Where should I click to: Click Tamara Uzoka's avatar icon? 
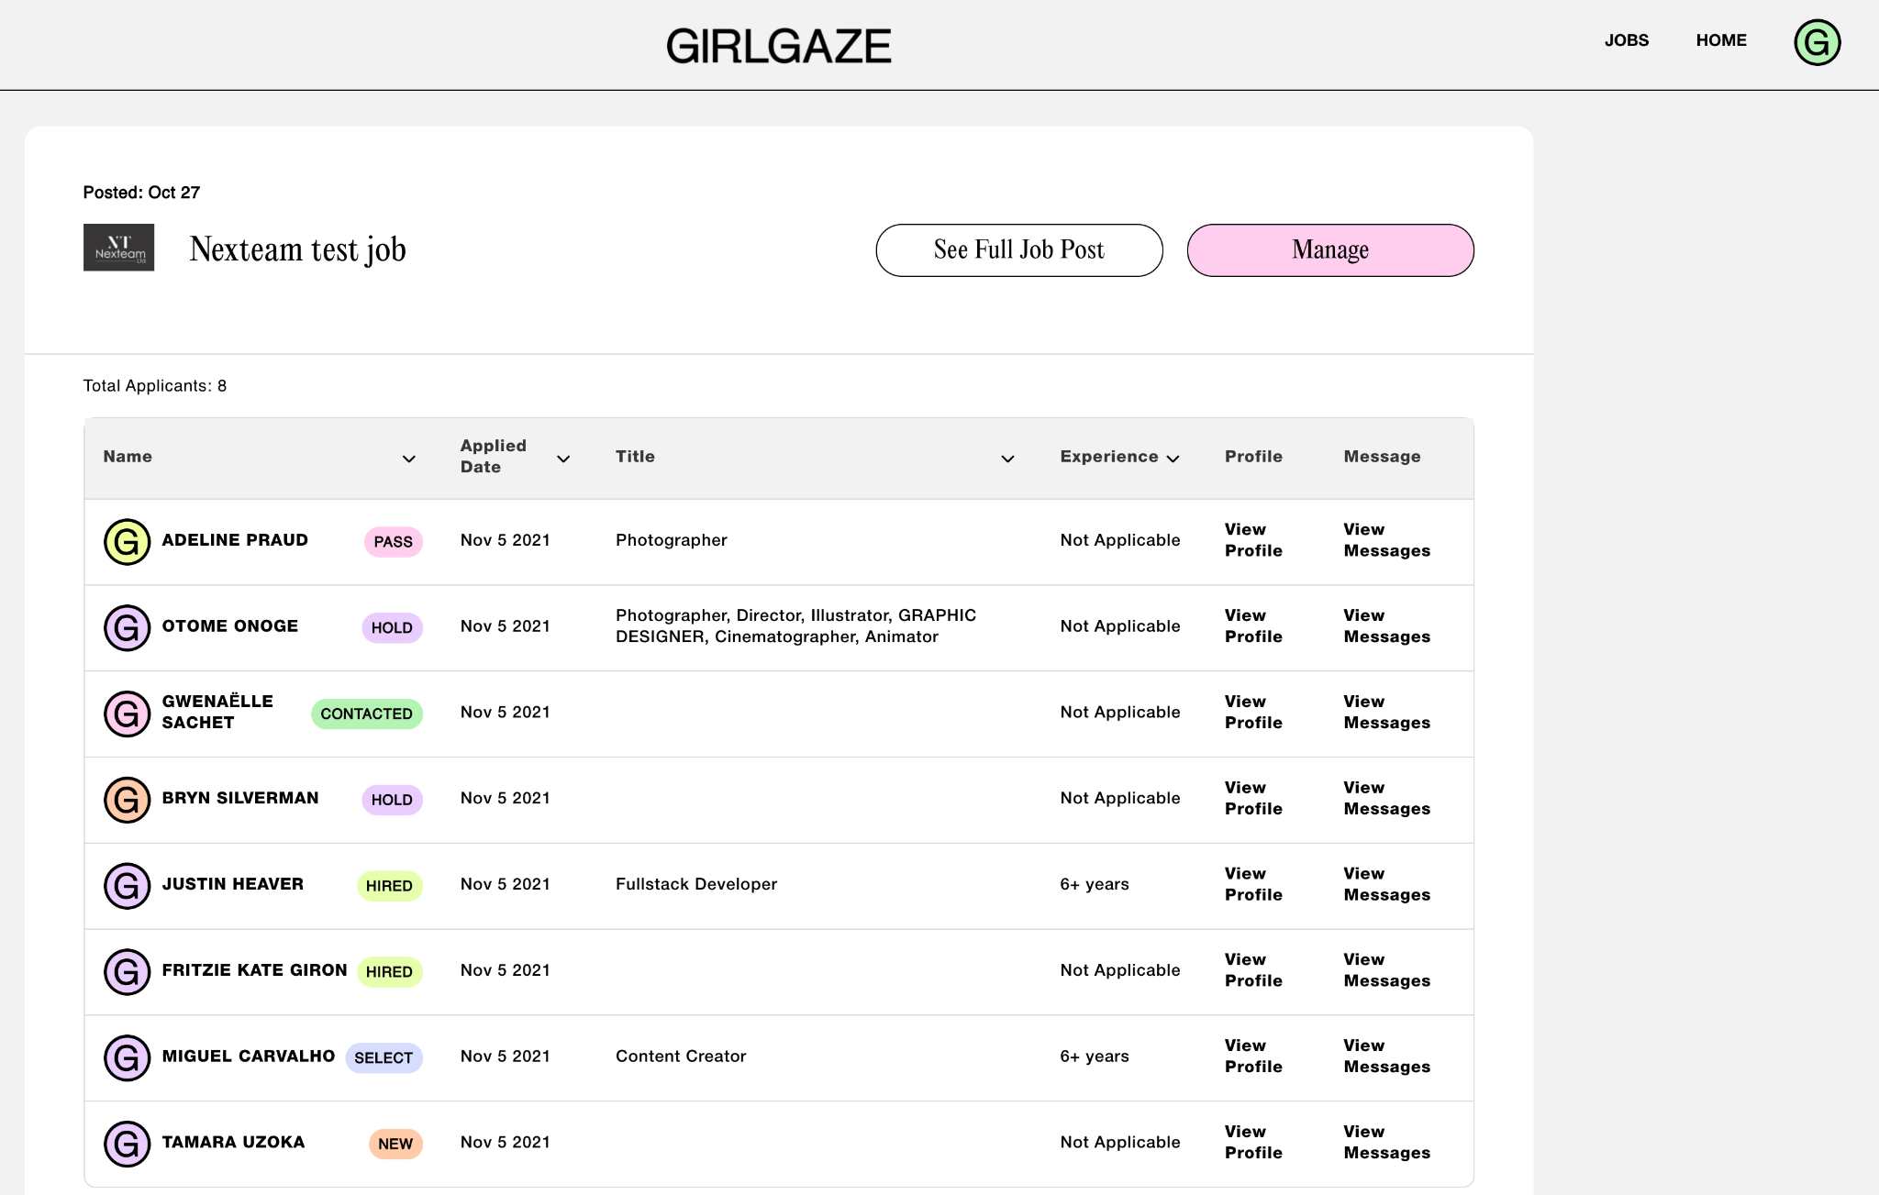(127, 1145)
